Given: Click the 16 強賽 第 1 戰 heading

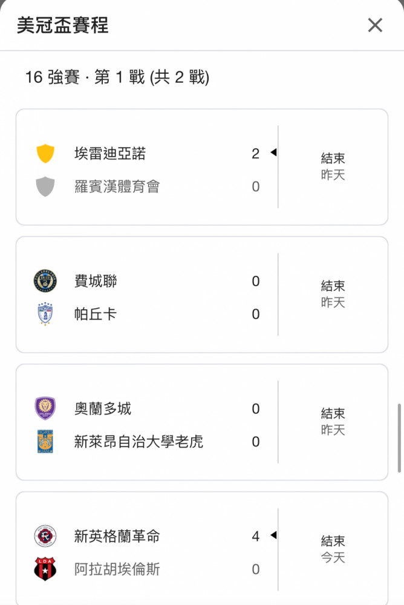Looking at the screenshot, I should point(117,77).
